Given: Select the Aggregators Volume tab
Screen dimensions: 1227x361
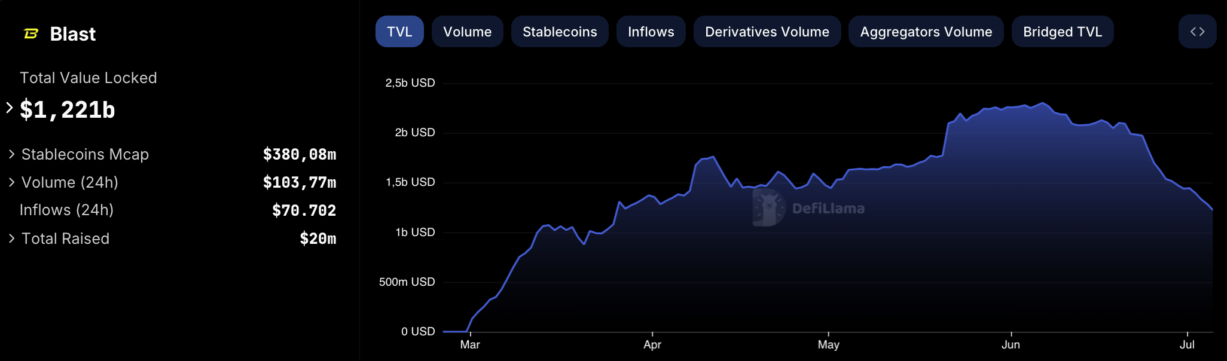Looking at the screenshot, I should pos(926,32).
